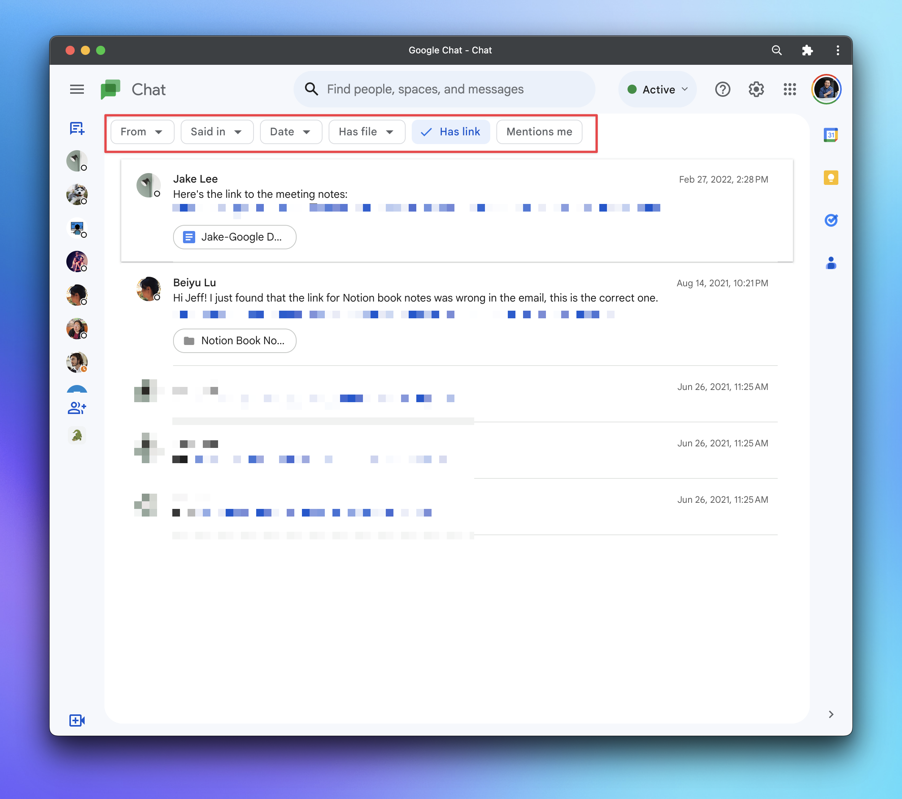Open the Jake-Google Doc attachment chip
This screenshot has height=799, width=902.
[234, 237]
